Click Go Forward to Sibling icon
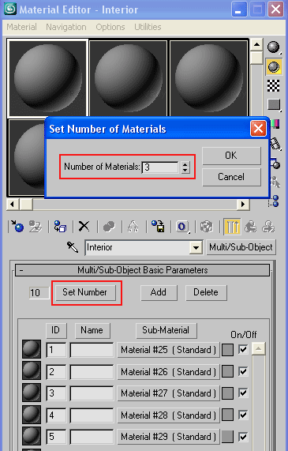This screenshot has width=288, height=451. point(268,227)
